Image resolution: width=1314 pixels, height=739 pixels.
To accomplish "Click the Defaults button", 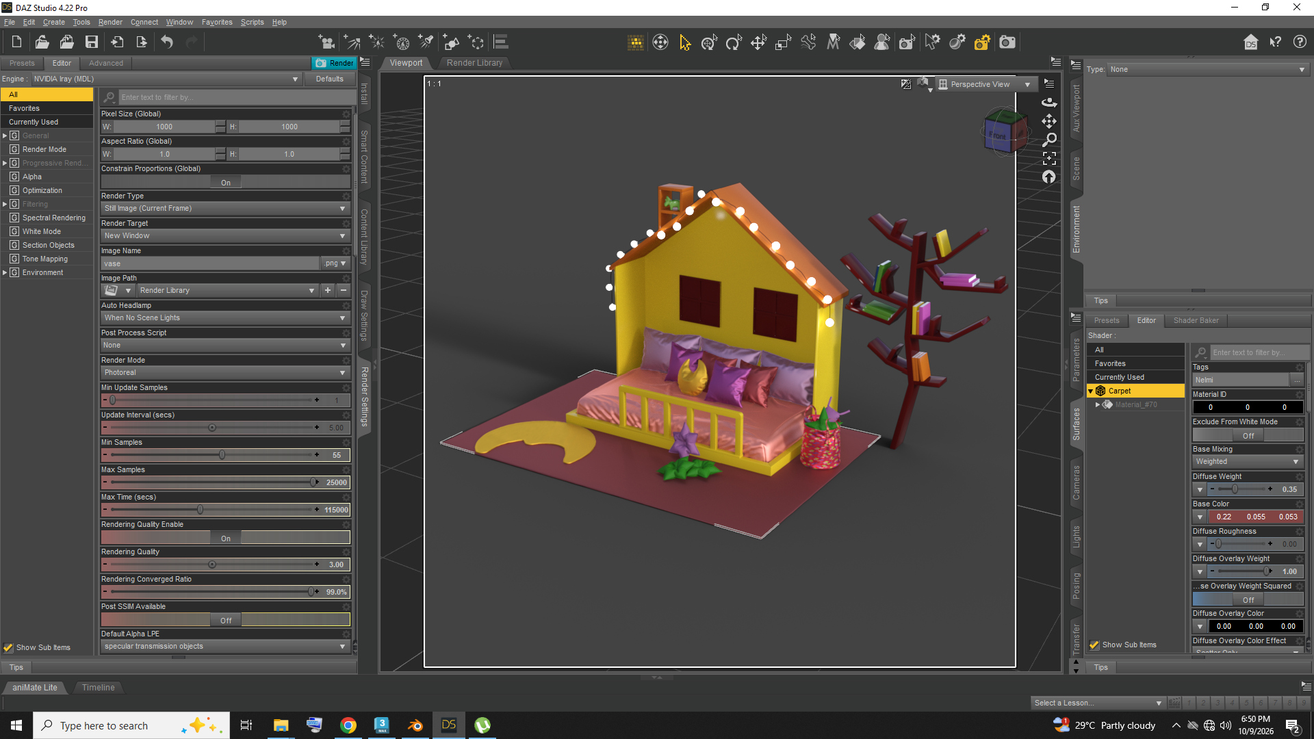I will click(329, 79).
